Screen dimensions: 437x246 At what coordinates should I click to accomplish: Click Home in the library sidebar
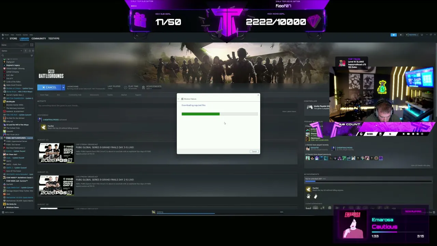coord(4,45)
